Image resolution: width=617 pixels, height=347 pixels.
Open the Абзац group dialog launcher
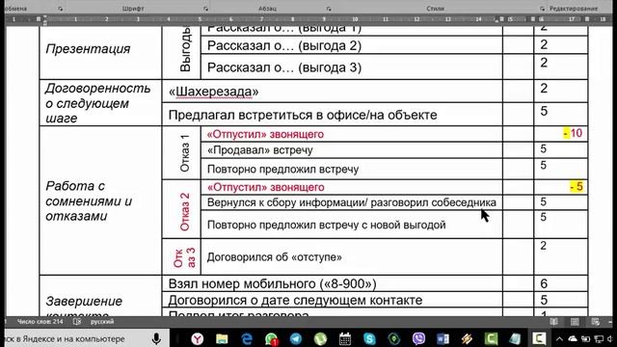(329, 9)
